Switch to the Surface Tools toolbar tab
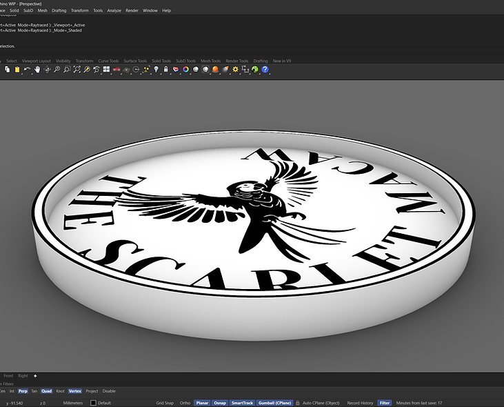The image size is (504, 407). pos(135,61)
